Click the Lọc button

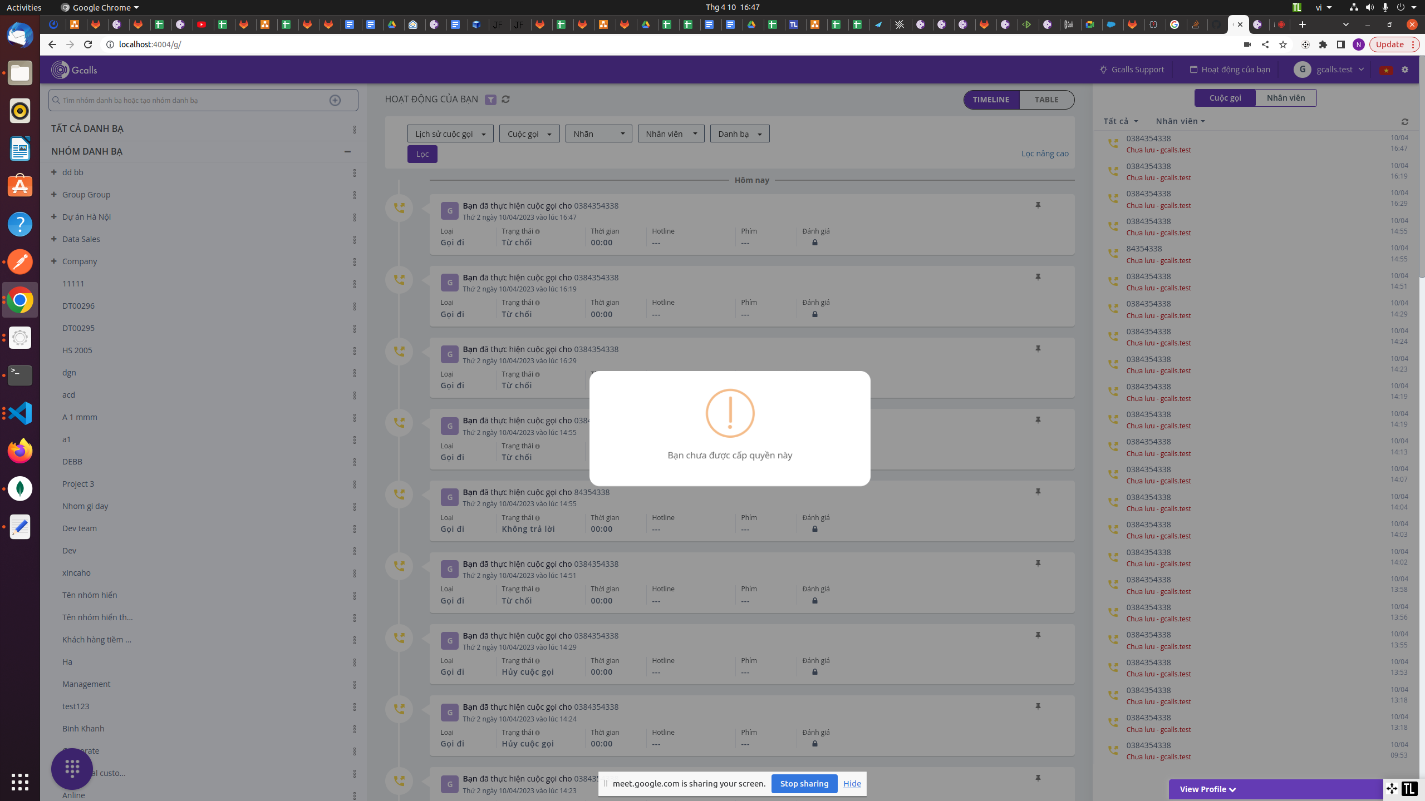422,154
